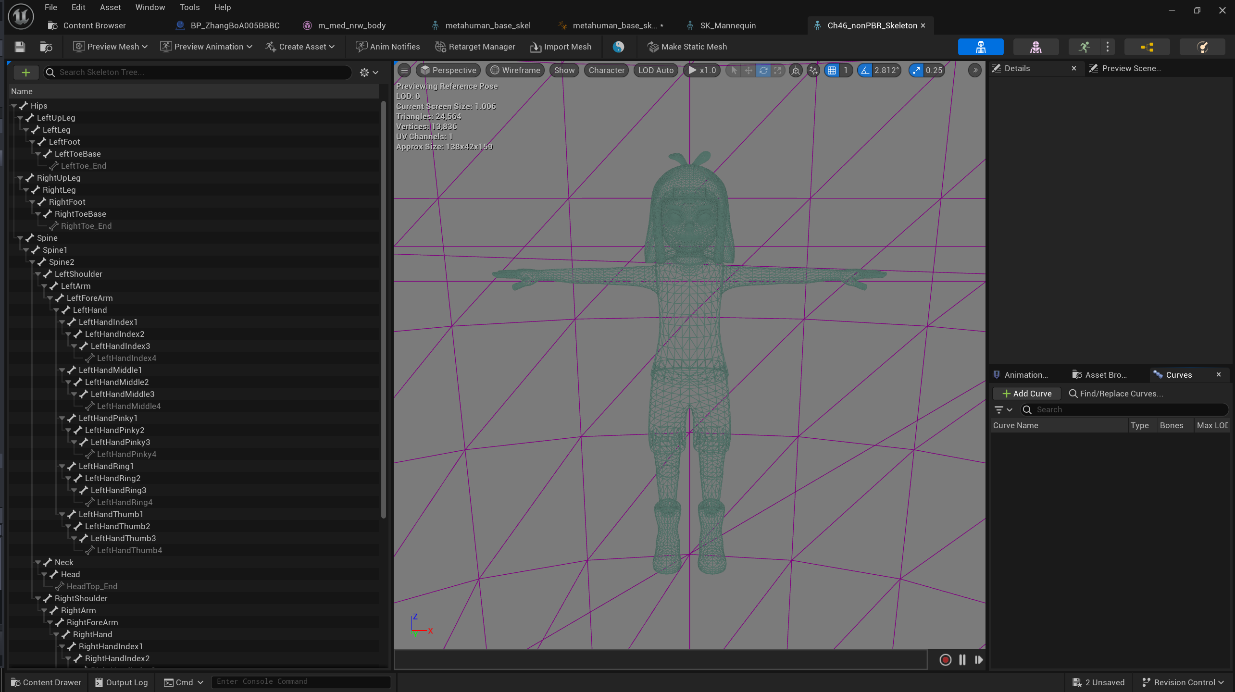Image resolution: width=1235 pixels, height=692 pixels.
Task: Click the camera speed 0.25 value
Action: [x=934, y=70]
